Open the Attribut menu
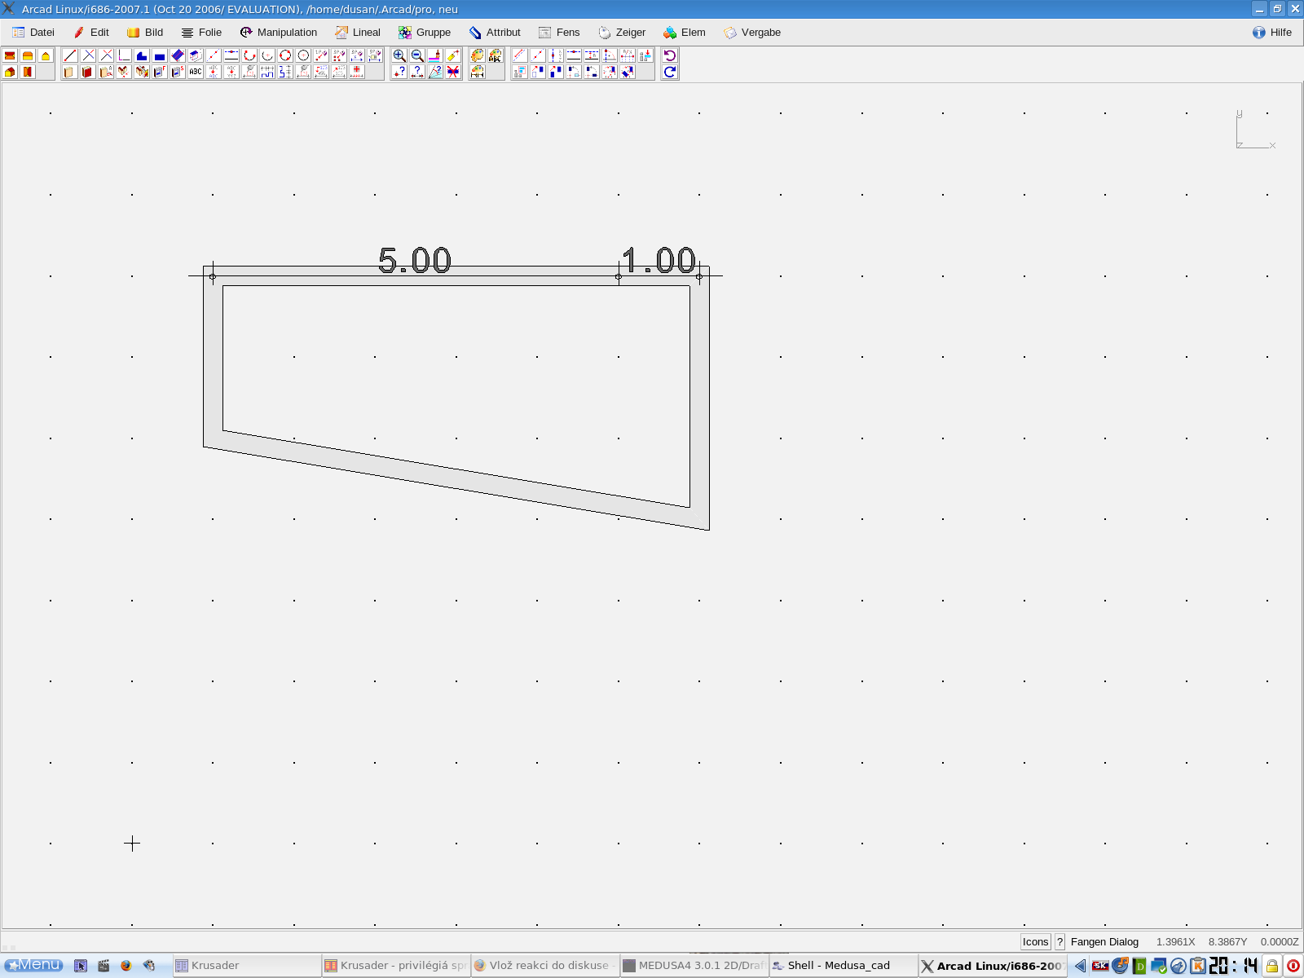Viewport: 1304px width, 978px height. pos(495,33)
